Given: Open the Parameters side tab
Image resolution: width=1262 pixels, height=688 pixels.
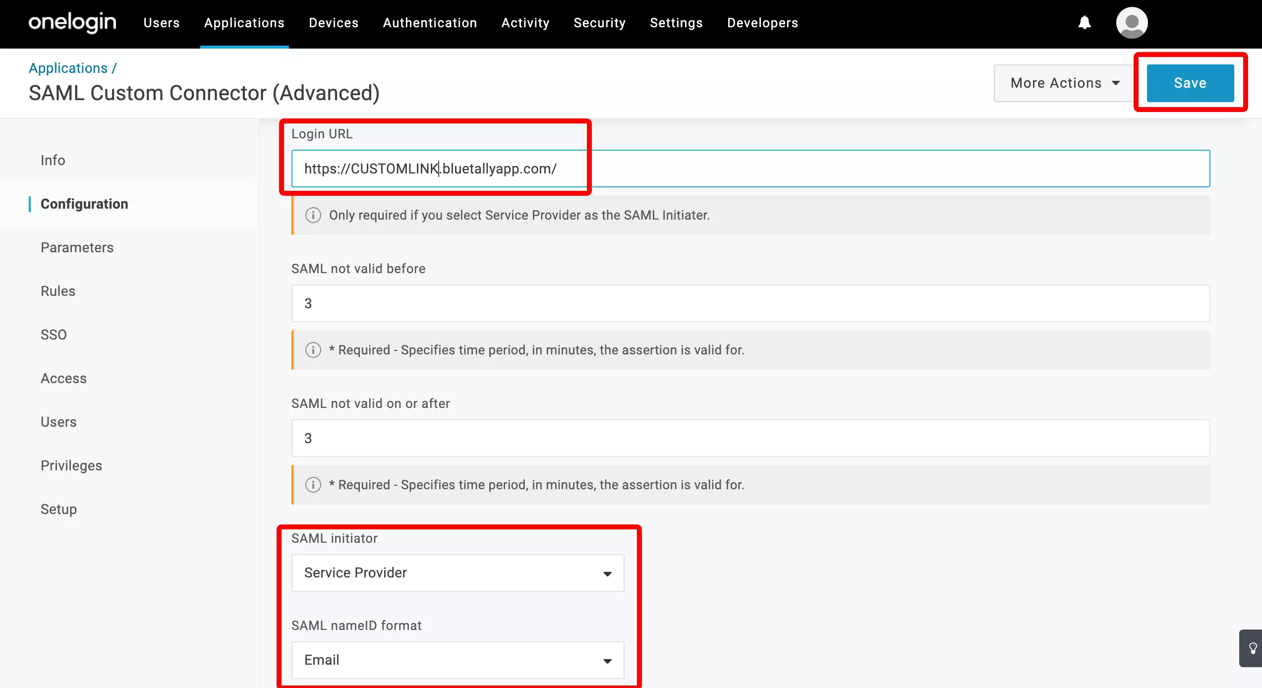Looking at the screenshot, I should (x=77, y=247).
